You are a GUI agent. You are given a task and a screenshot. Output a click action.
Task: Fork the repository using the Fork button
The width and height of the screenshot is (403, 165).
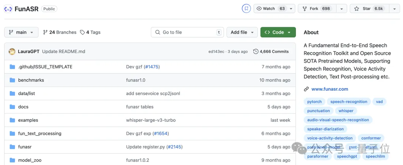(317, 9)
